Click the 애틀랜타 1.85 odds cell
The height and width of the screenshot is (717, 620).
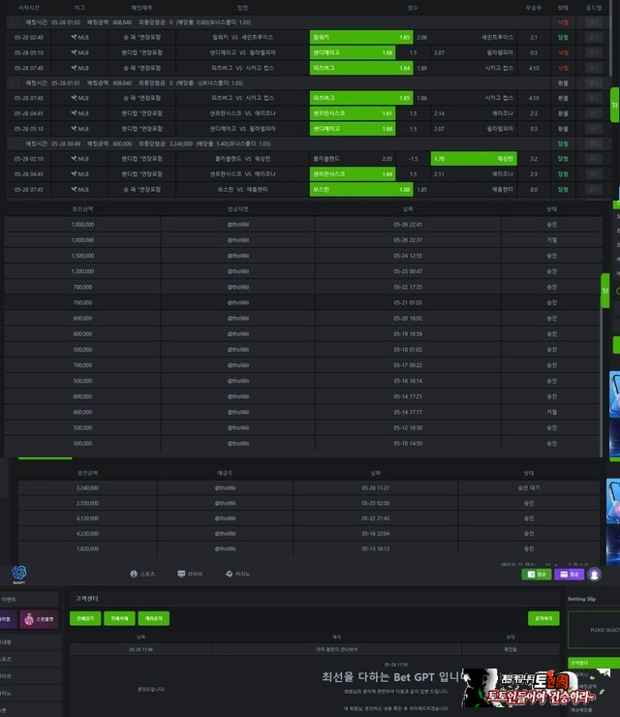[x=465, y=189]
